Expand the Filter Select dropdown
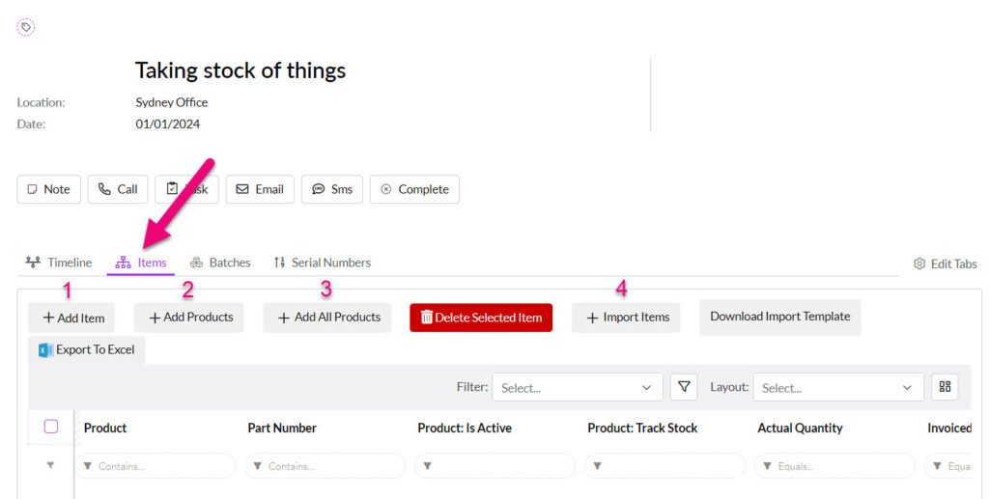 (578, 387)
